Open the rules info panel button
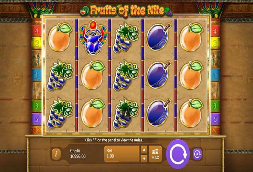This screenshot has height=172, width=253. [56, 154]
